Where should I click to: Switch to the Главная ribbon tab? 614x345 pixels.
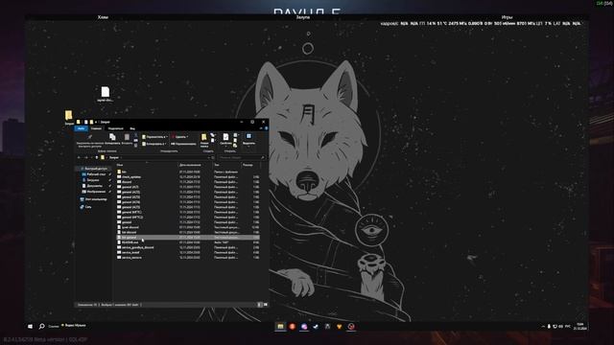click(x=96, y=128)
